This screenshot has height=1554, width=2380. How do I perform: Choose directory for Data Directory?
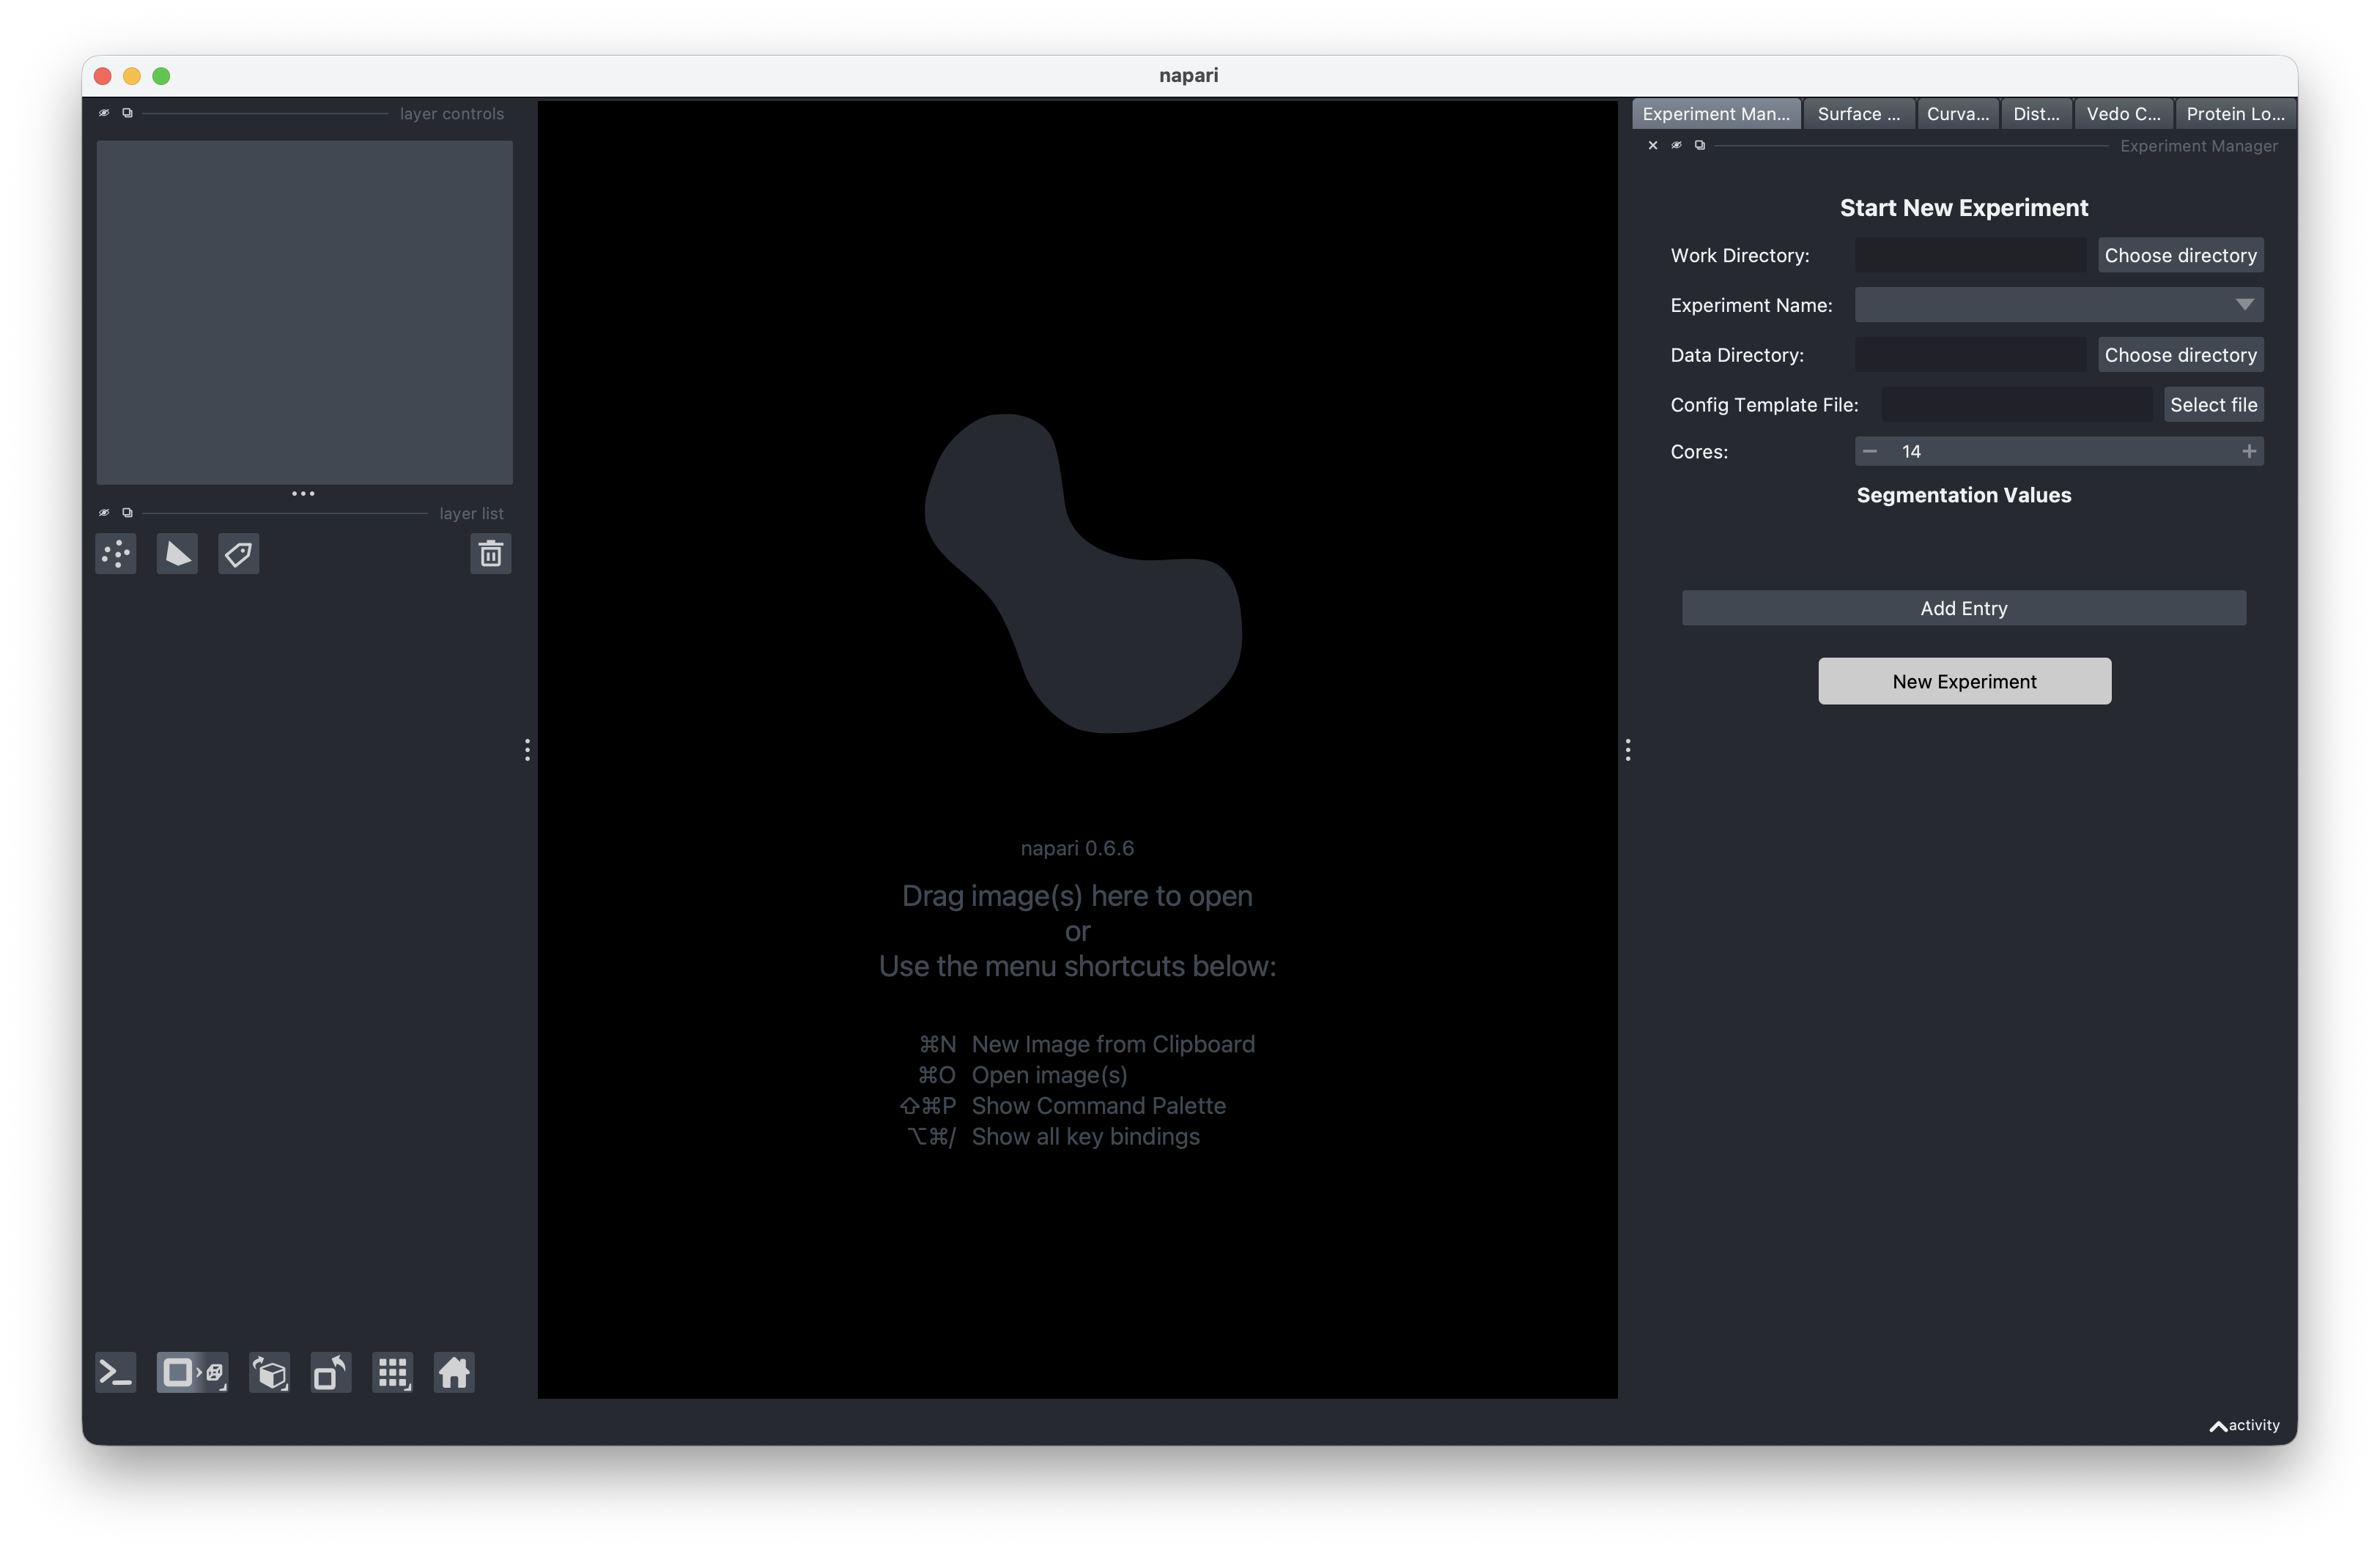[x=2180, y=354]
